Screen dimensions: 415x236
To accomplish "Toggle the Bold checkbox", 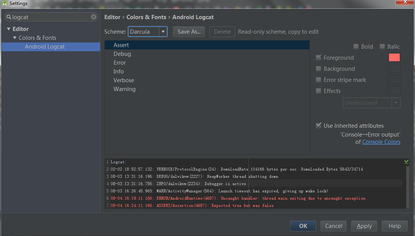I will [x=356, y=47].
